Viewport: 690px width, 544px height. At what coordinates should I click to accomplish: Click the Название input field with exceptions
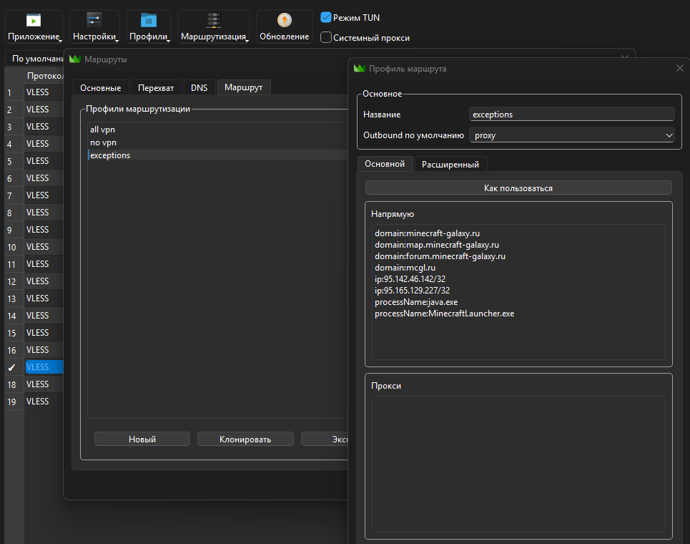coord(571,114)
